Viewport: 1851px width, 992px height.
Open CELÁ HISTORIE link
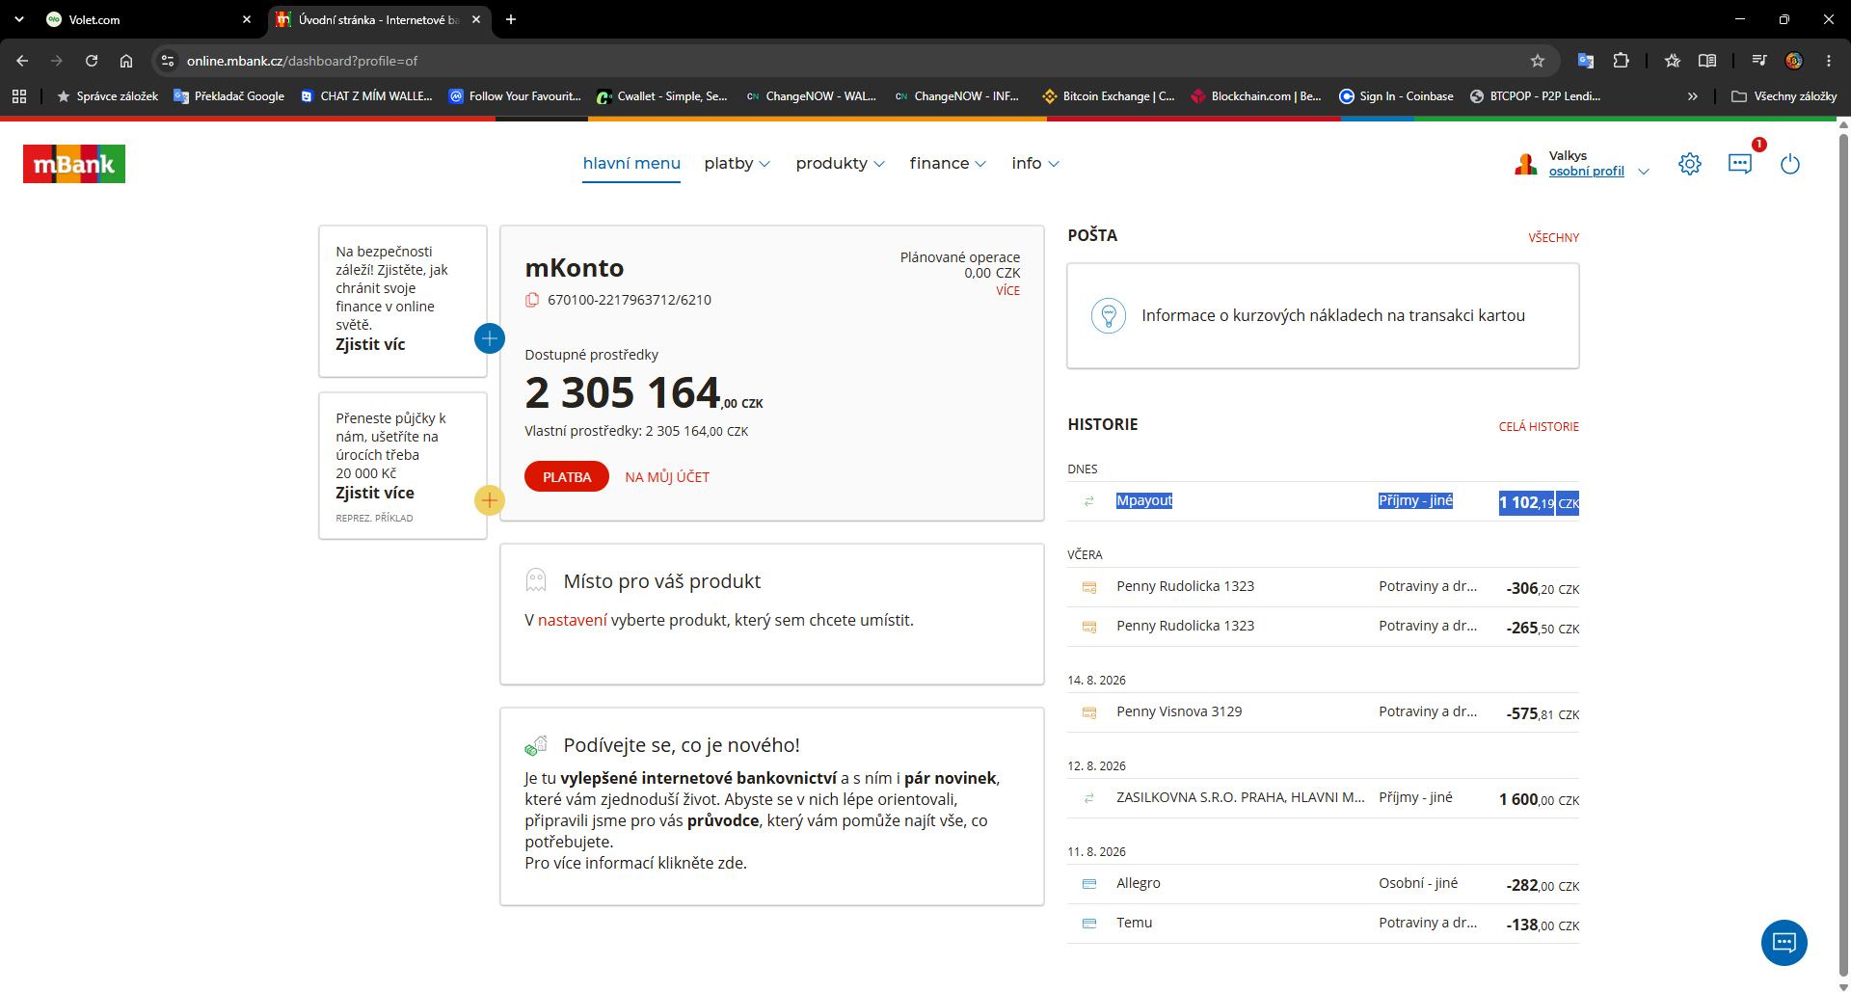point(1539,427)
